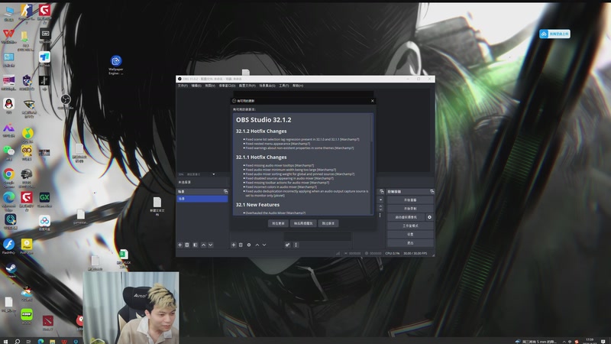Open transitions three-dot vertical menu

pos(380,216)
